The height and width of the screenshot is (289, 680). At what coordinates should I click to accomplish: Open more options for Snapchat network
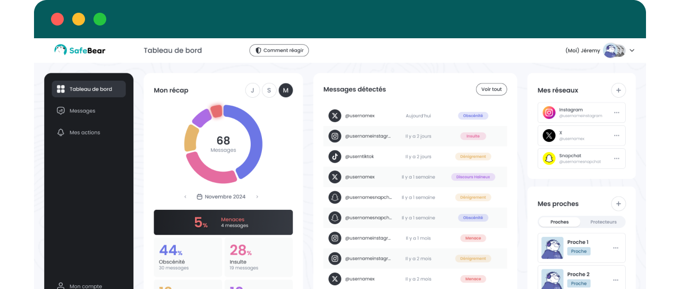(616, 158)
